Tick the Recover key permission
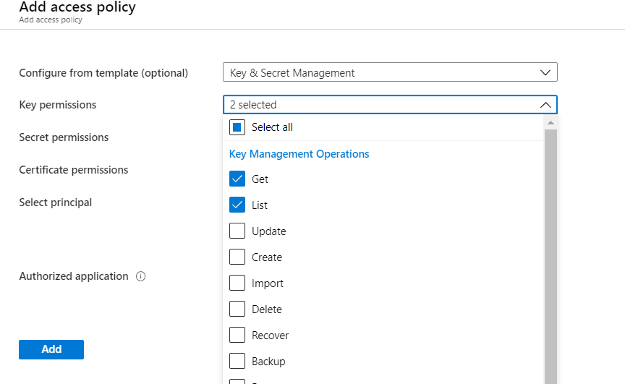625x384 pixels. point(237,335)
